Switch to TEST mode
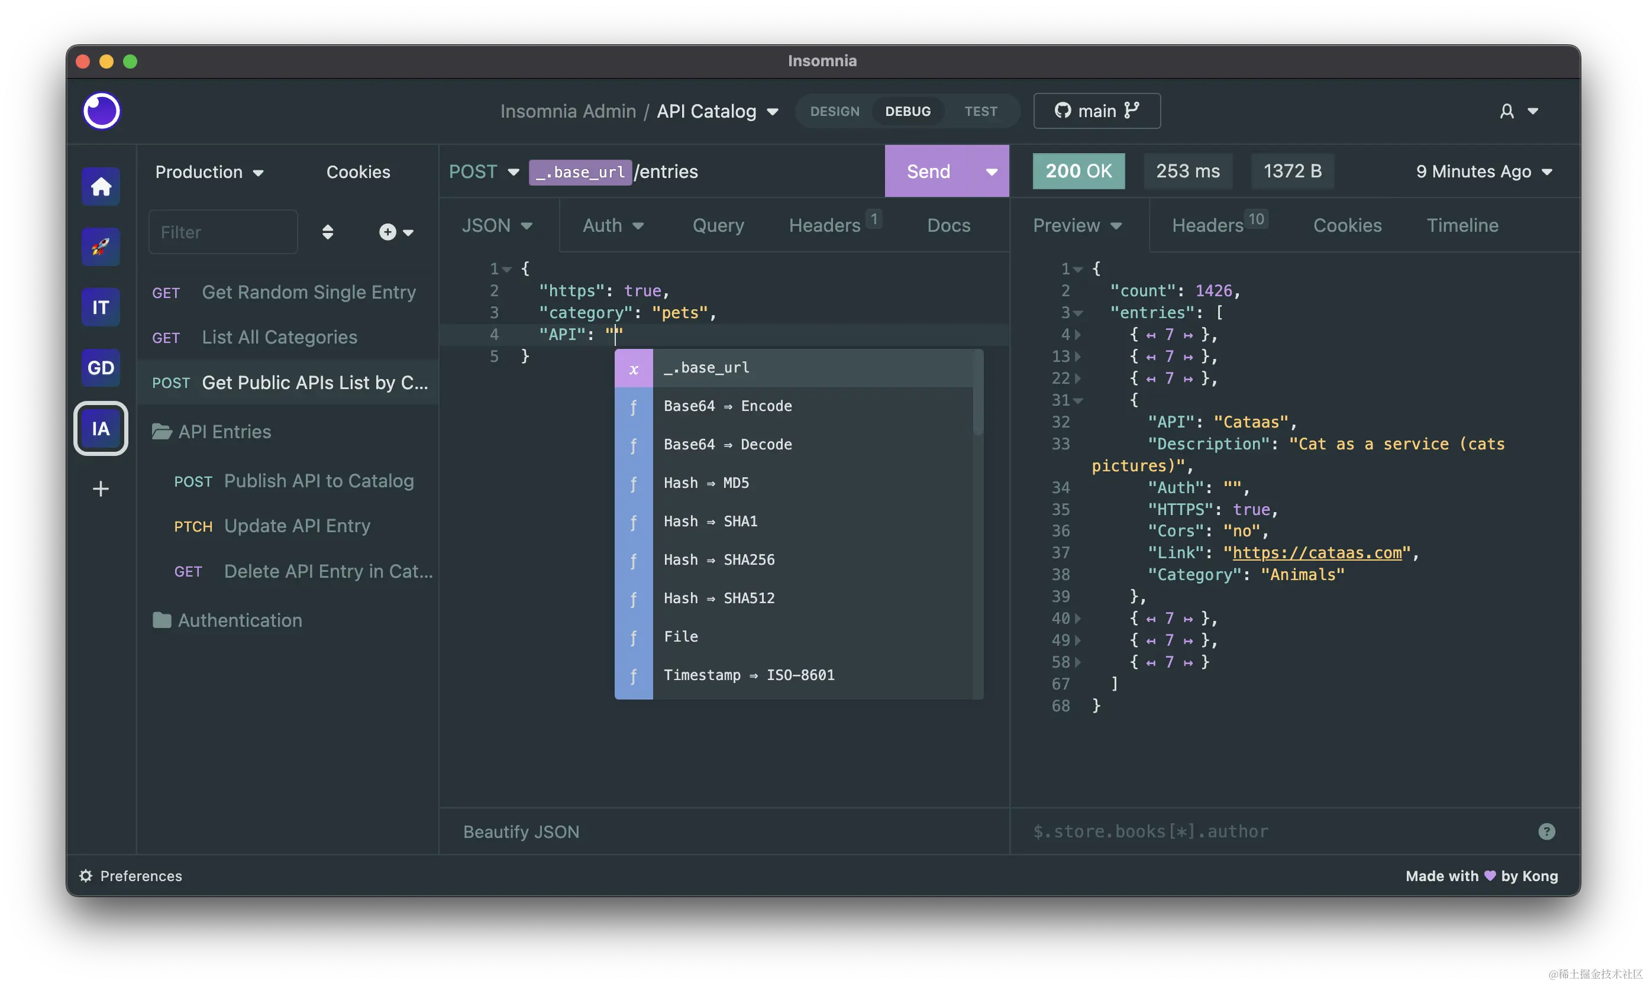Image resolution: width=1647 pixels, height=984 pixels. (980, 111)
